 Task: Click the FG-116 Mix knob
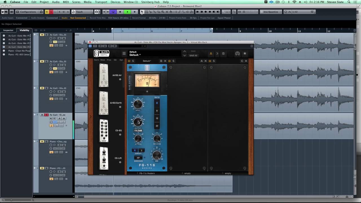point(157,155)
